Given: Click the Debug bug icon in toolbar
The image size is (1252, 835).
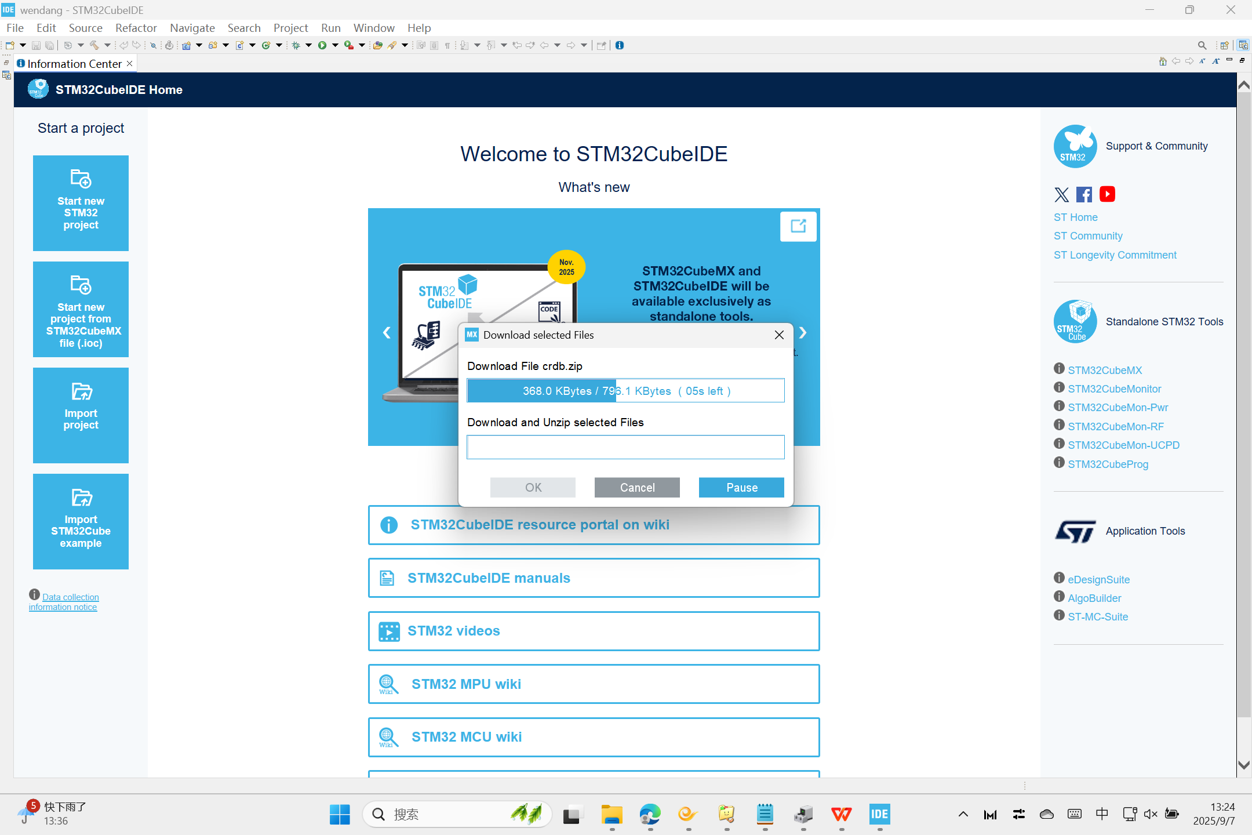Looking at the screenshot, I should point(296,45).
